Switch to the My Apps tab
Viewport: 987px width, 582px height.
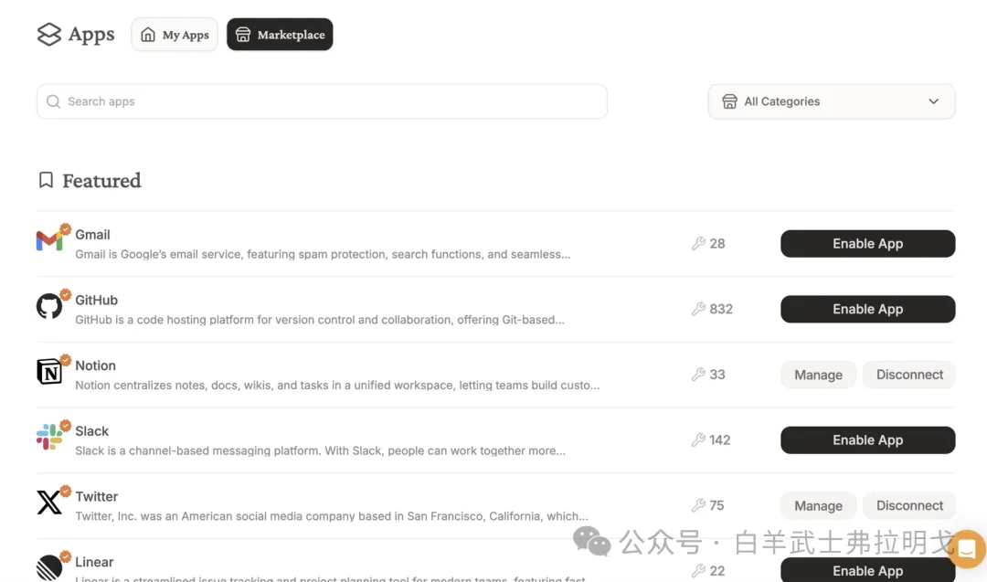(175, 35)
